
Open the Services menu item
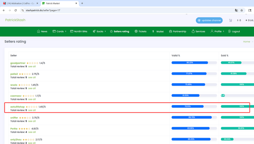(198, 31)
